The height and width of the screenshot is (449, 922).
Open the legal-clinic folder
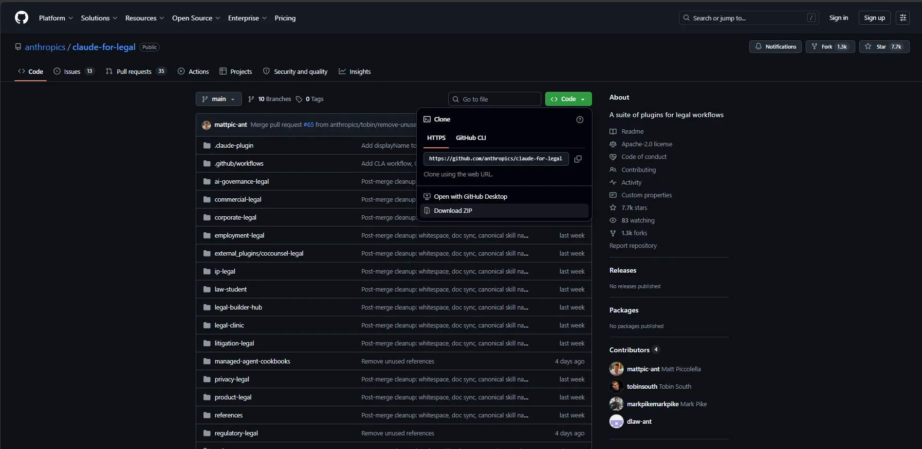tap(229, 325)
